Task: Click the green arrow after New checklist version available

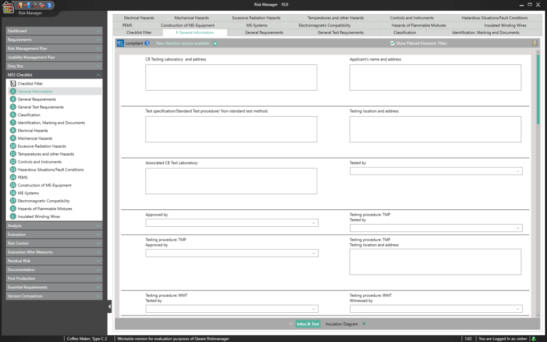Action: (x=215, y=43)
